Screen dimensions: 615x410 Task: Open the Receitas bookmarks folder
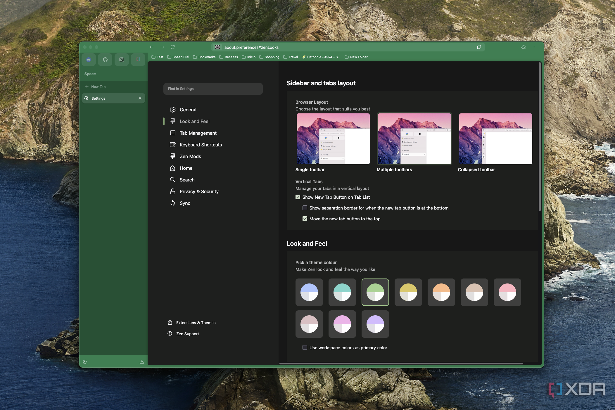pos(228,57)
